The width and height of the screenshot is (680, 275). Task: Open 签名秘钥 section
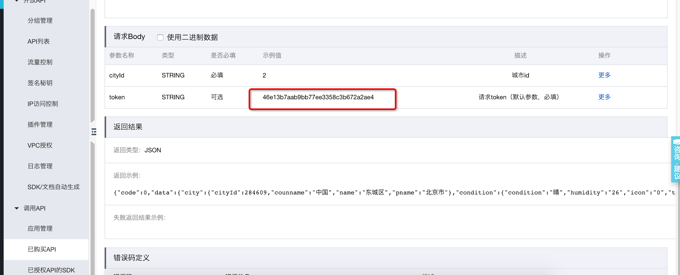(40, 83)
